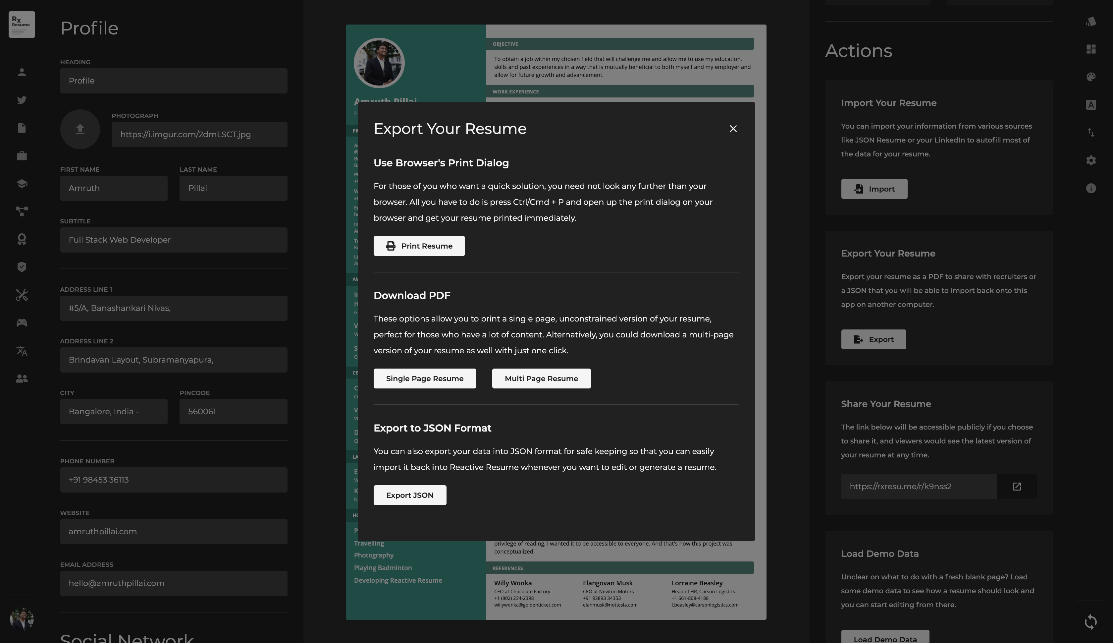Viewport: 1113px width, 643px height.
Task: Click the photograph upload button
Action: [x=80, y=129]
